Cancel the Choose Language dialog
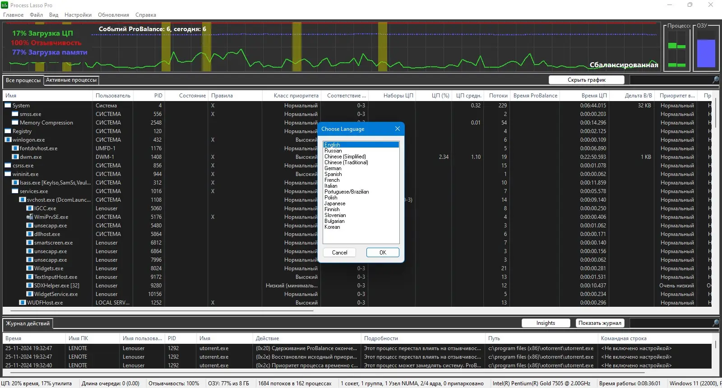The image size is (722, 388). (x=339, y=253)
